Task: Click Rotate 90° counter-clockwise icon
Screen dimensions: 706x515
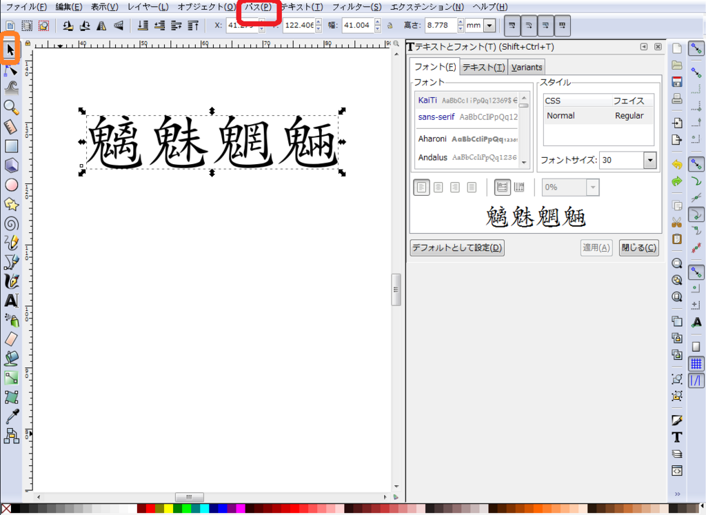Action: (68, 26)
